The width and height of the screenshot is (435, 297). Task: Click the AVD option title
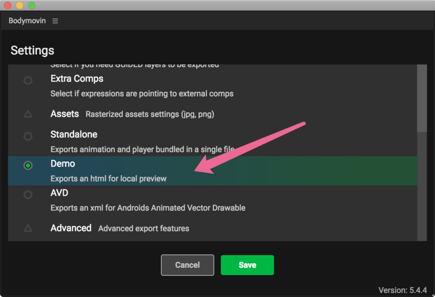[x=59, y=193]
